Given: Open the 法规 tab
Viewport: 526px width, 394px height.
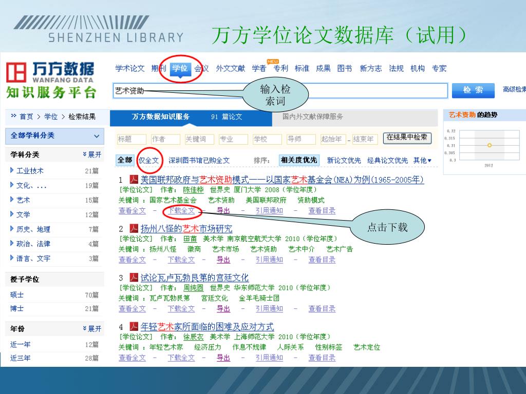Looking at the screenshot, I should [396, 68].
